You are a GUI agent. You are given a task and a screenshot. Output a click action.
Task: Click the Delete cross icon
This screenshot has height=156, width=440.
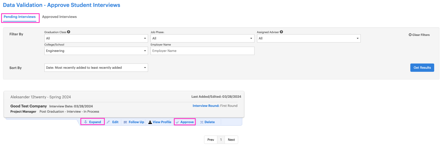[x=202, y=122]
